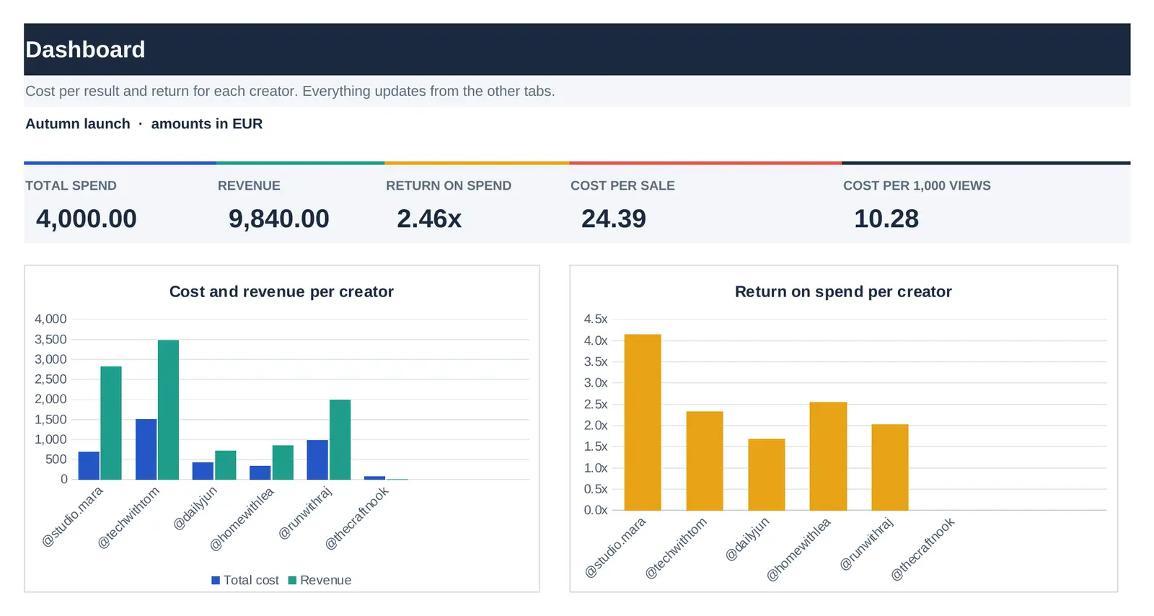The height and width of the screenshot is (616, 1154).
Task: Click the COST PER SALE value 24.39
Action: (614, 219)
